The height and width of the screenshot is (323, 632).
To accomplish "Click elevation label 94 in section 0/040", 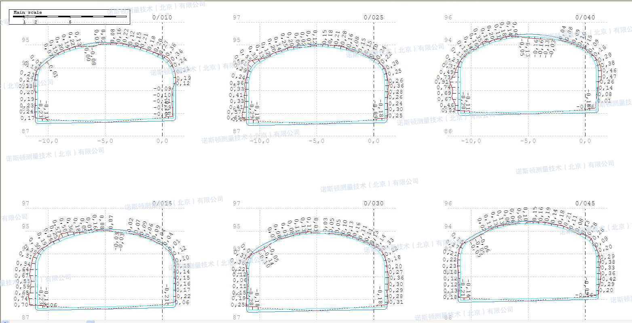I will (x=448, y=40).
